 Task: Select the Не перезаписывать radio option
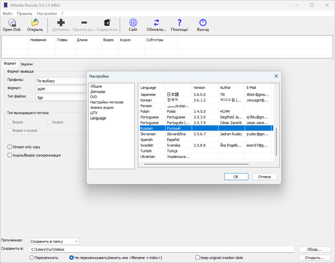pyautogui.click(x=71, y=258)
